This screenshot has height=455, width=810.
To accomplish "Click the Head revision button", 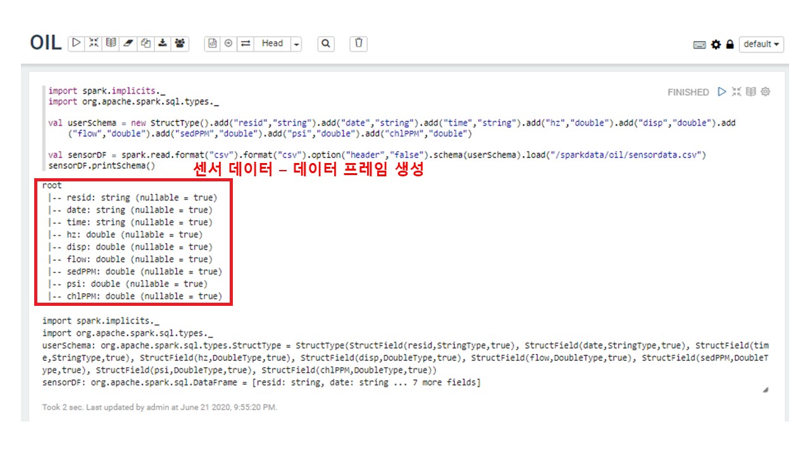I will point(272,44).
